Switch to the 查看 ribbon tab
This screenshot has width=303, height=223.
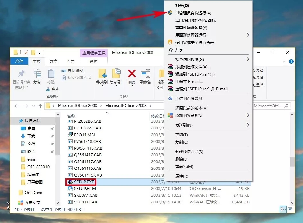tap(70, 61)
